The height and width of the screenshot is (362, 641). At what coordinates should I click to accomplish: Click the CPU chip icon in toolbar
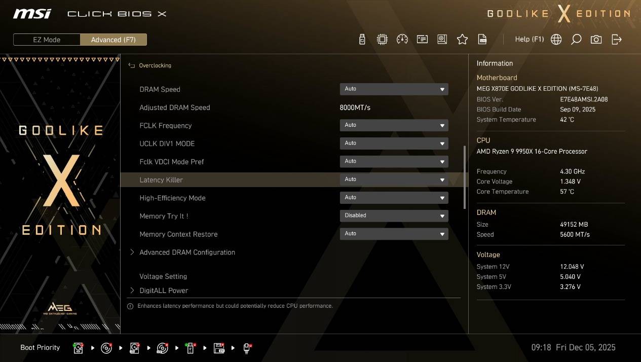(x=382, y=40)
